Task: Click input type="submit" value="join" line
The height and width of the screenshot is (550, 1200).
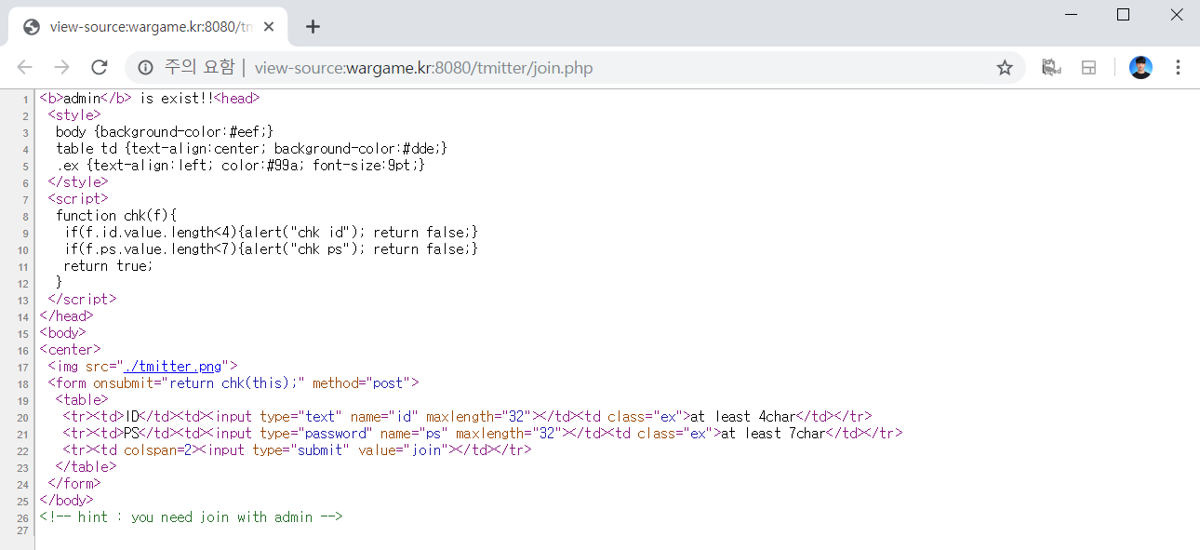Action: pyautogui.click(x=298, y=449)
